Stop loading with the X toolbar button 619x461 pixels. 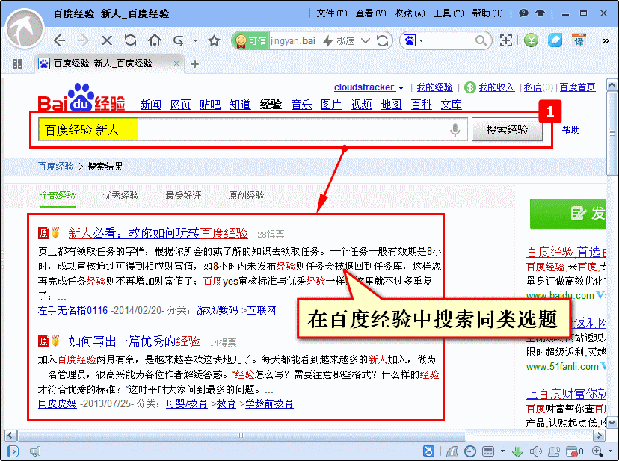tap(107, 40)
